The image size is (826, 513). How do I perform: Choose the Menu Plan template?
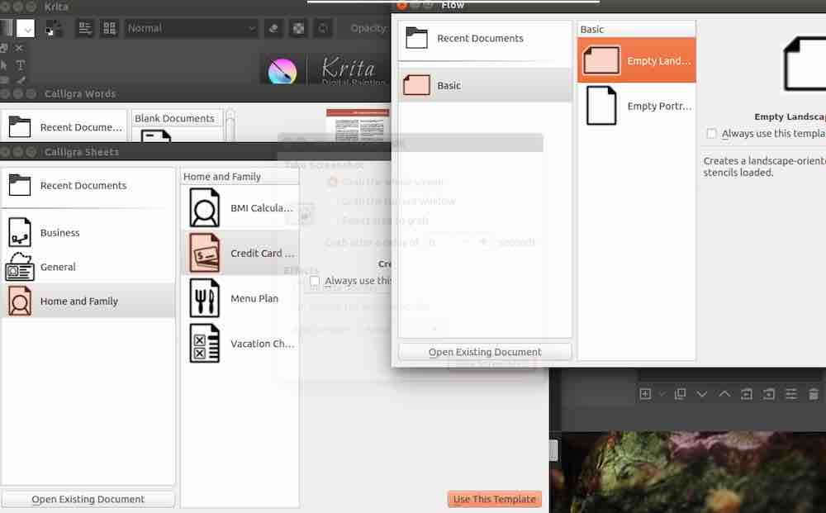click(240, 299)
